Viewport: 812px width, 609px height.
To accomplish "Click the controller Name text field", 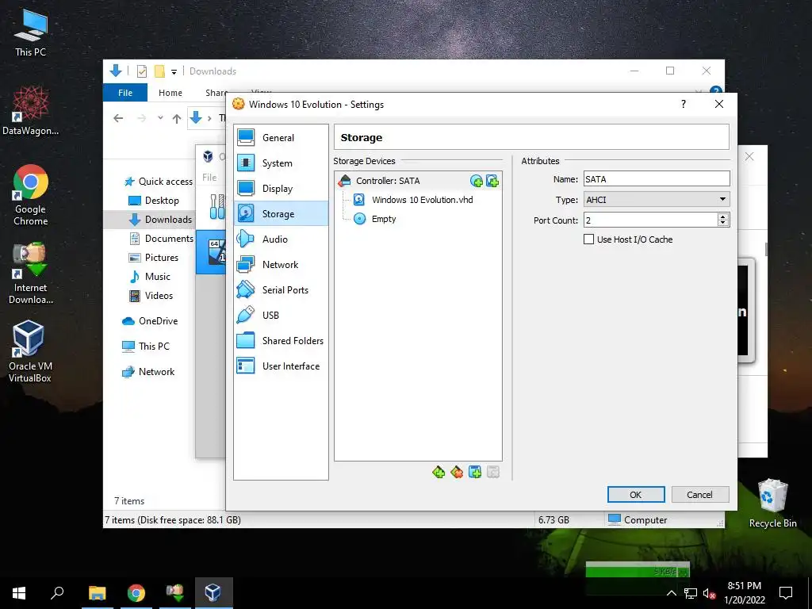I will 657,179.
